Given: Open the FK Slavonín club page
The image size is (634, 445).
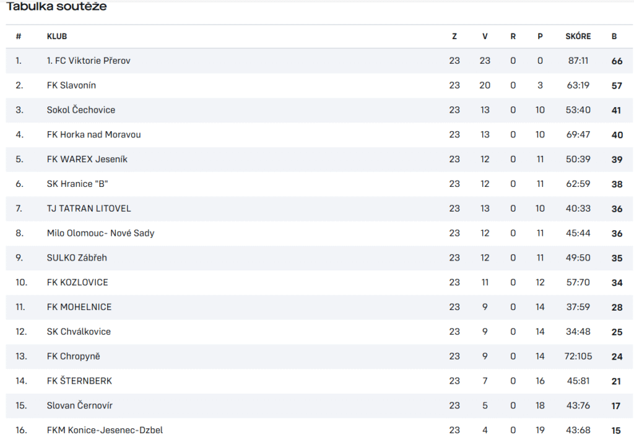Looking at the screenshot, I should click(x=71, y=85).
